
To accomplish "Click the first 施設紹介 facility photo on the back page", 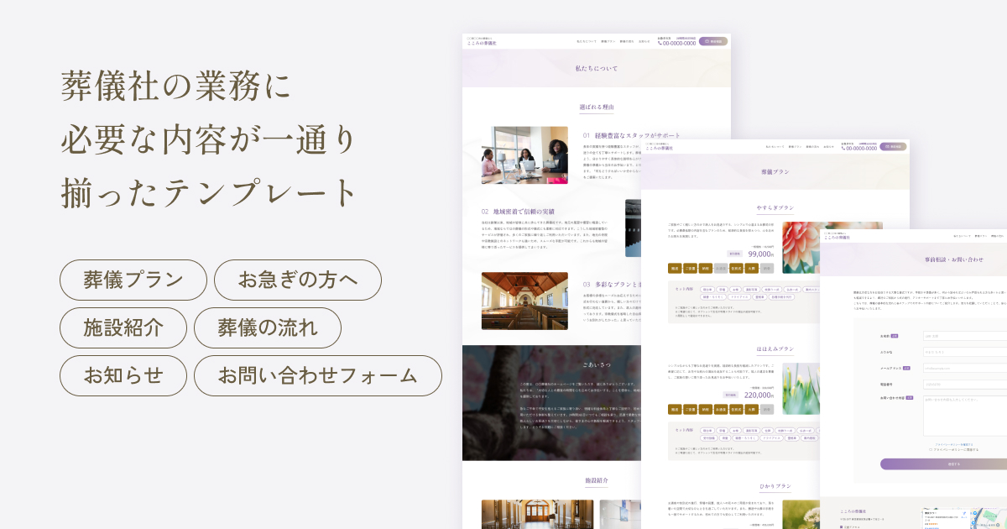I will [x=537, y=514].
